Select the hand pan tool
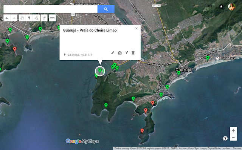 point(22,18)
